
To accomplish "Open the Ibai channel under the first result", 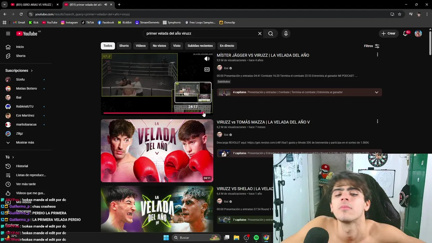I will [x=226, y=68].
